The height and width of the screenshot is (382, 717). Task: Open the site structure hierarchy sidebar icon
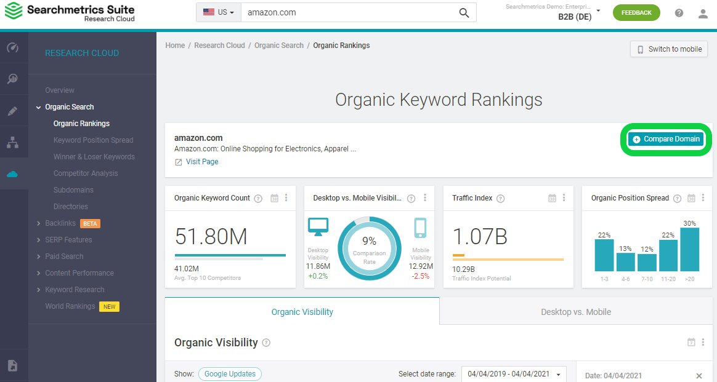click(x=13, y=142)
